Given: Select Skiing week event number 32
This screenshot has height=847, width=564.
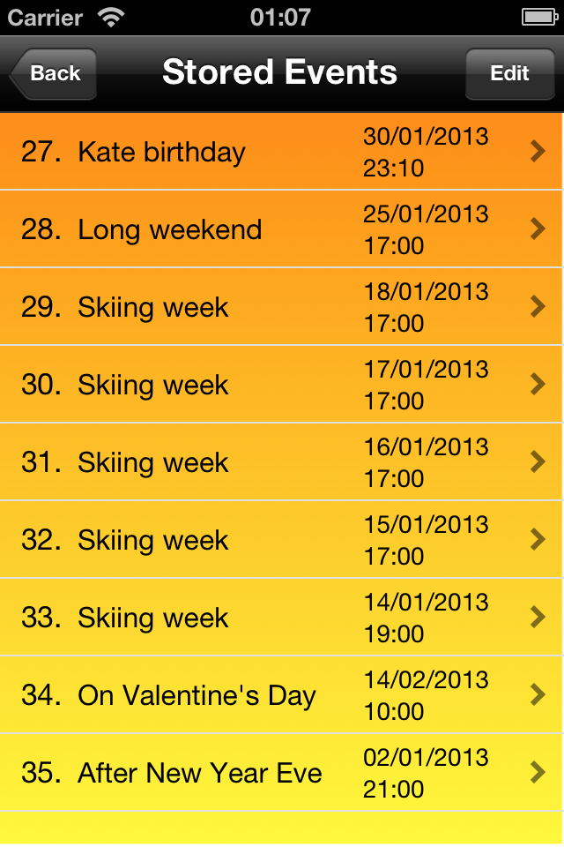Looking at the screenshot, I should tap(281, 540).
